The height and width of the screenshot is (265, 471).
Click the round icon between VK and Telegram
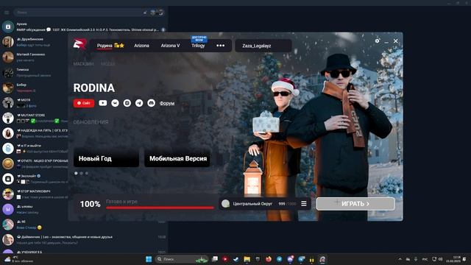click(127, 103)
